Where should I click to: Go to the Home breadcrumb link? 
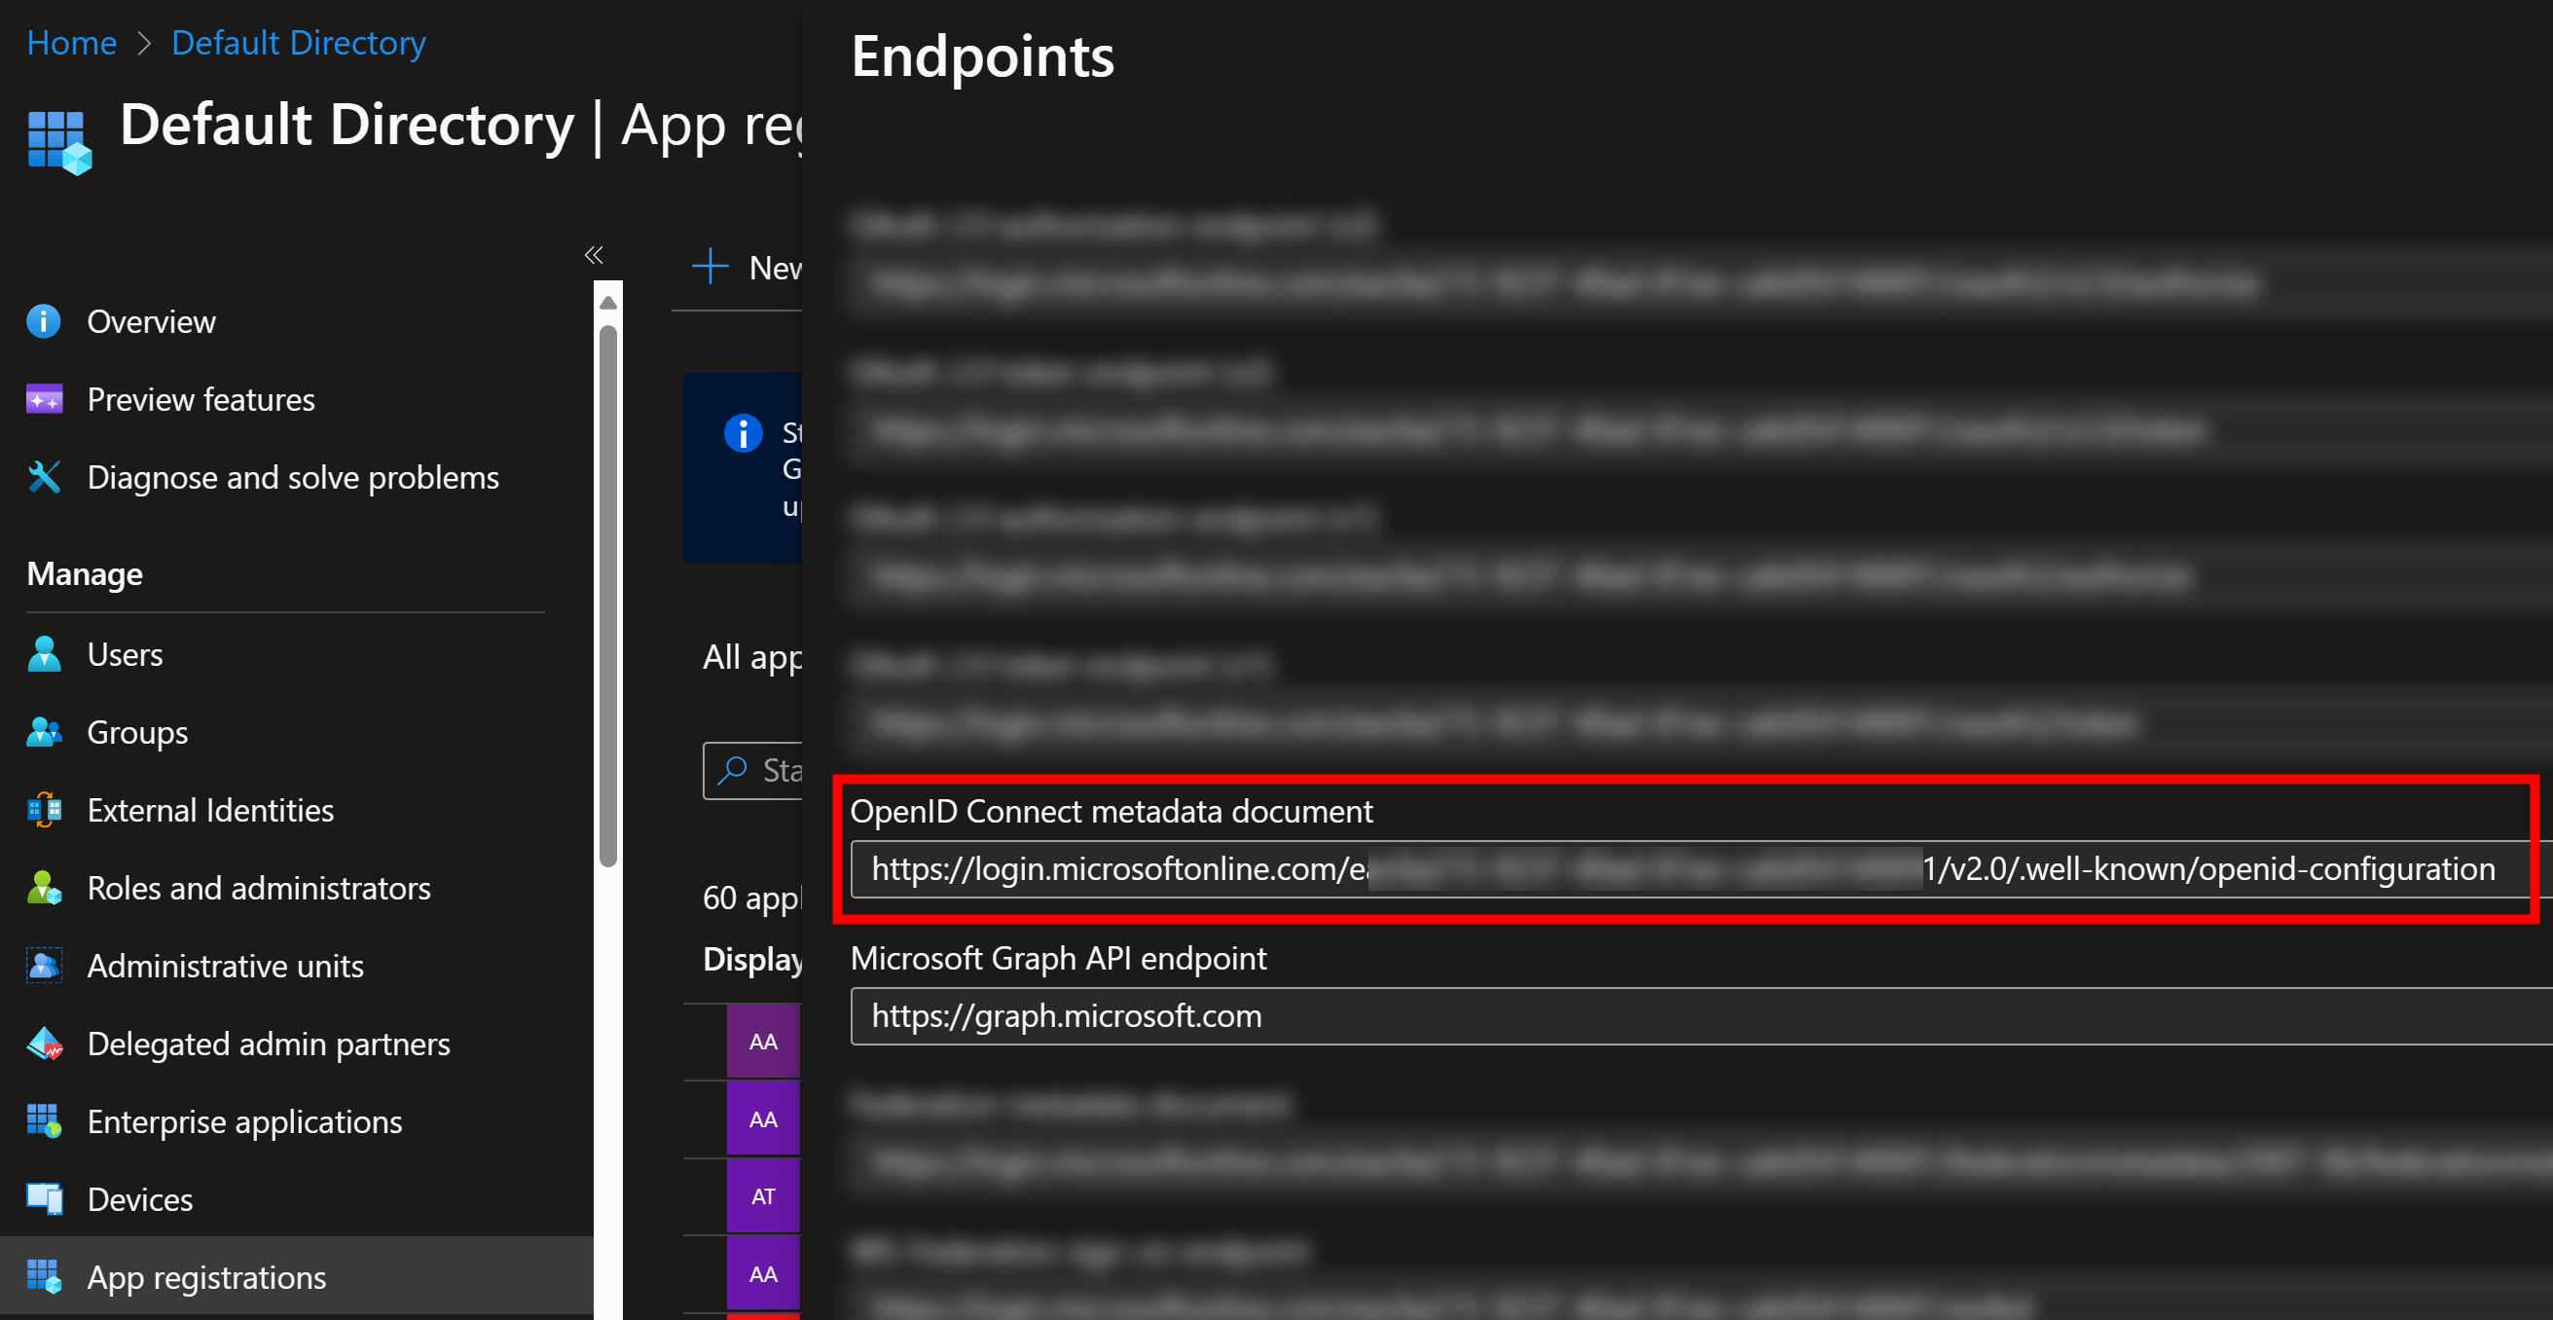tap(71, 43)
